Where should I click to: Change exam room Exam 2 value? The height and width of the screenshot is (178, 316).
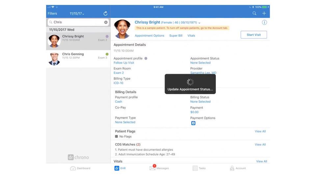coord(119,73)
